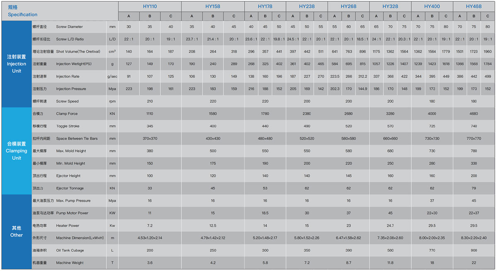
Task: Select the Machine Weight row label
Action: pyautogui.click(x=70, y=263)
